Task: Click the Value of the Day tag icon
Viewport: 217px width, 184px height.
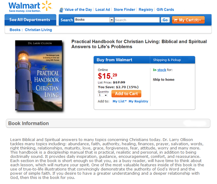Action: [x=61, y=10]
